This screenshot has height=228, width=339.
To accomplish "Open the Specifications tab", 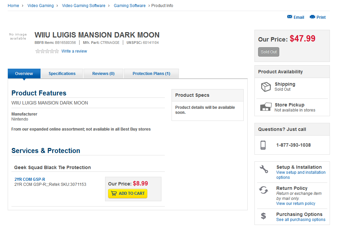I will [62, 74].
